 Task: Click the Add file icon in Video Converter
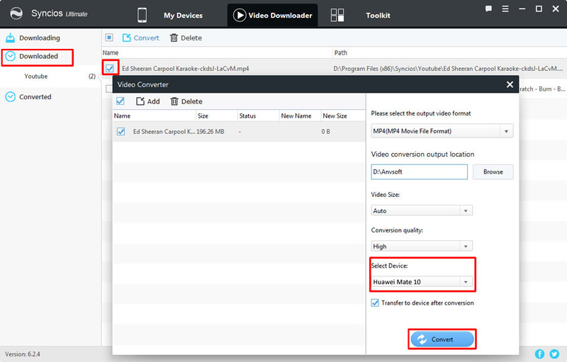pyautogui.click(x=140, y=101)
